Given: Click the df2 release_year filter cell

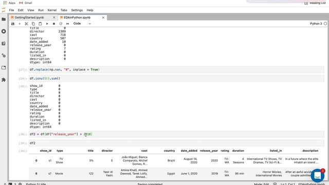Looking at the screenshot, I should 176,134.
